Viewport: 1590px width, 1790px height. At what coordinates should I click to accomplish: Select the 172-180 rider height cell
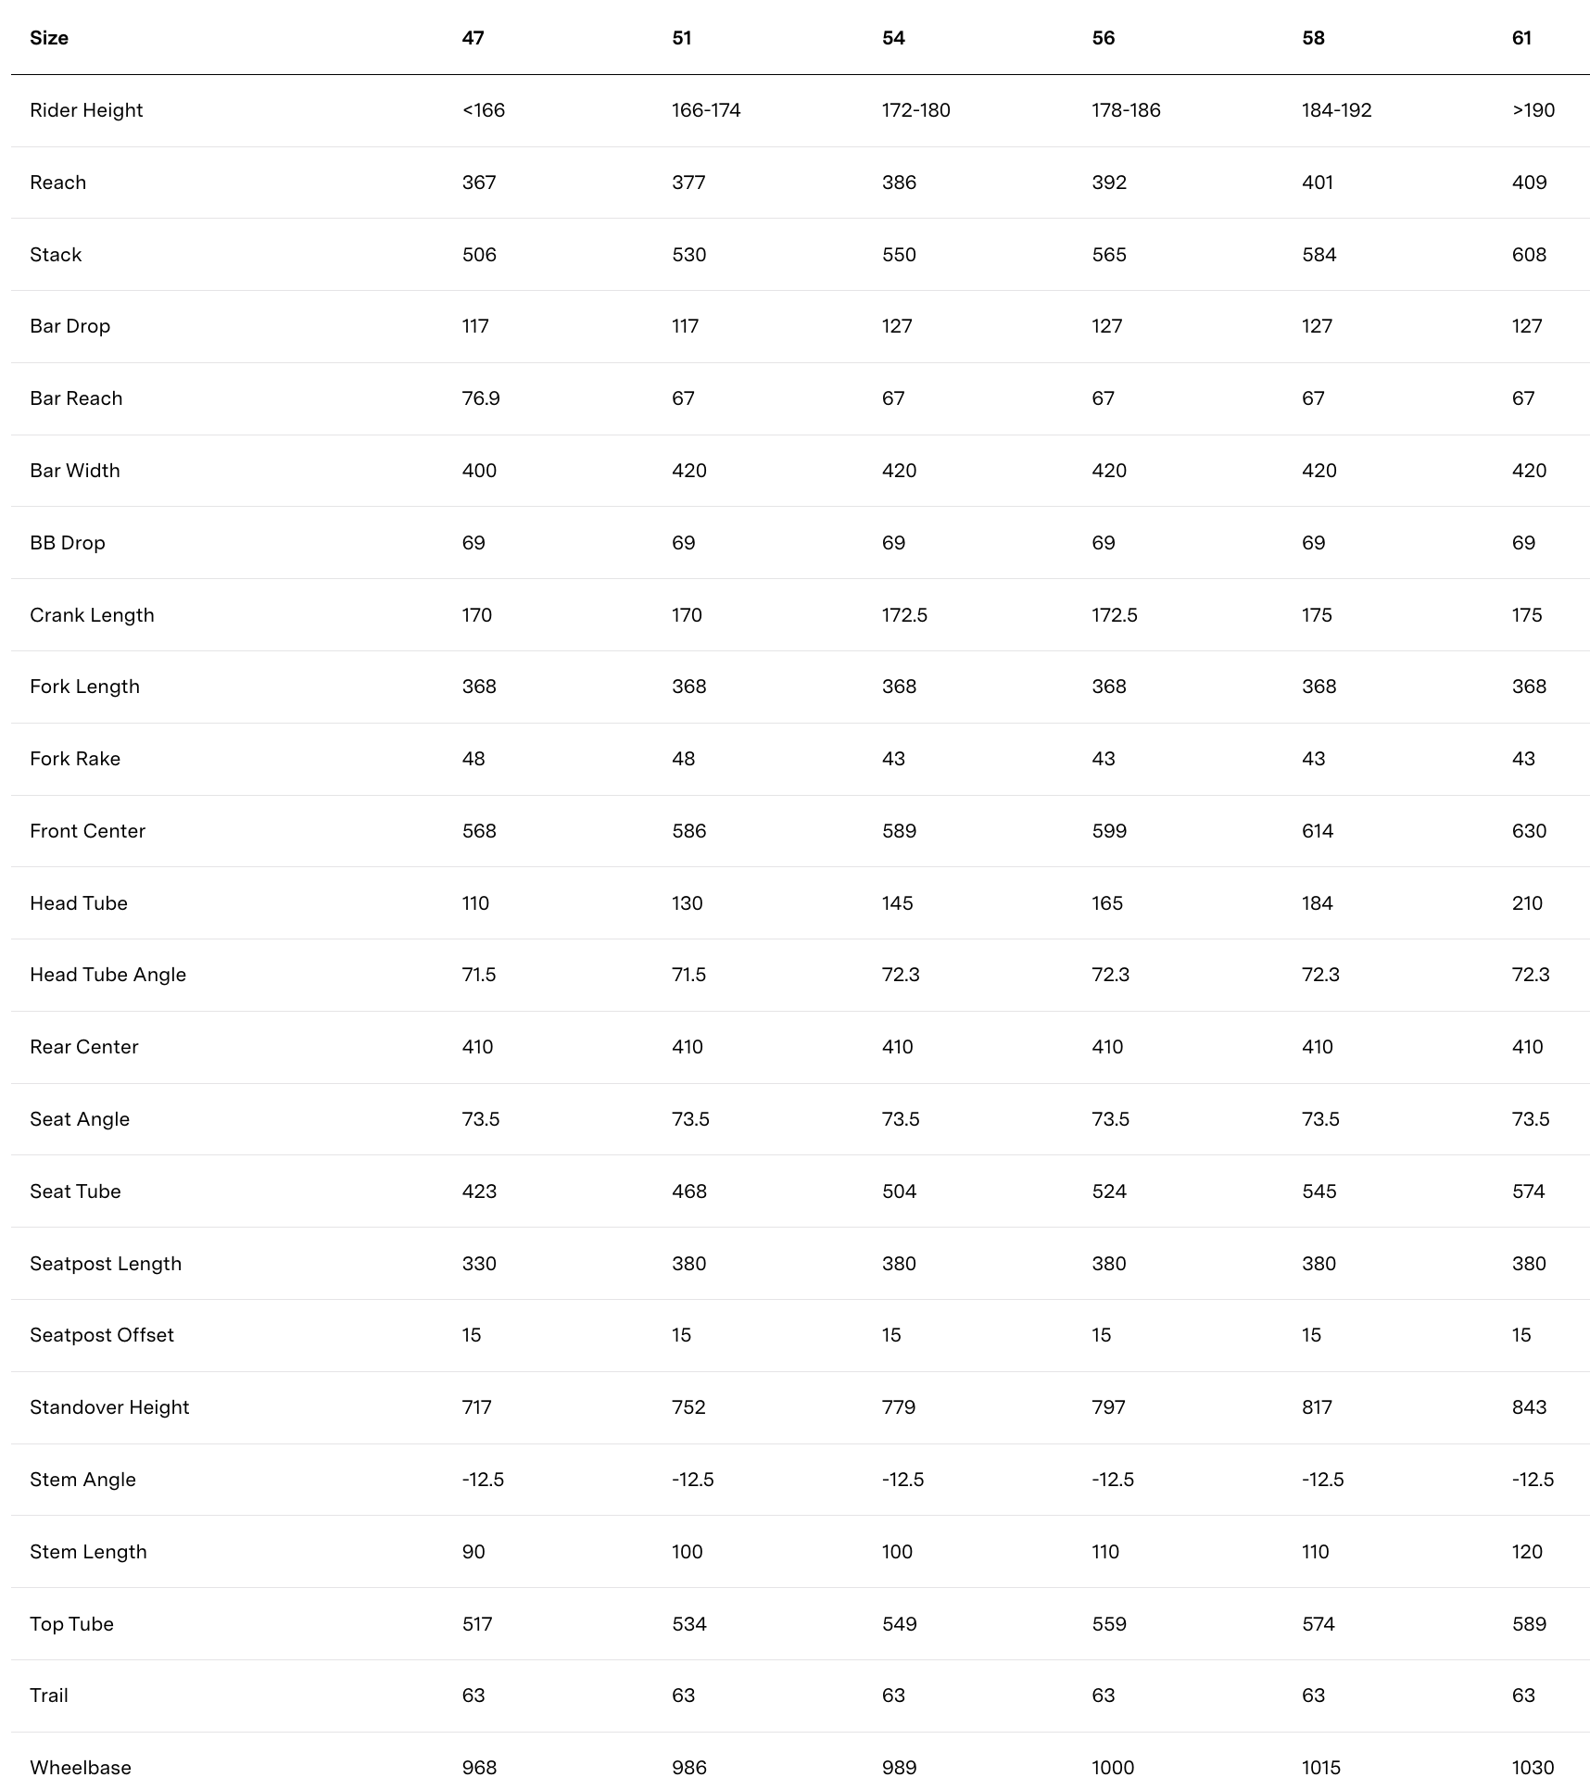tap(915, 110)
